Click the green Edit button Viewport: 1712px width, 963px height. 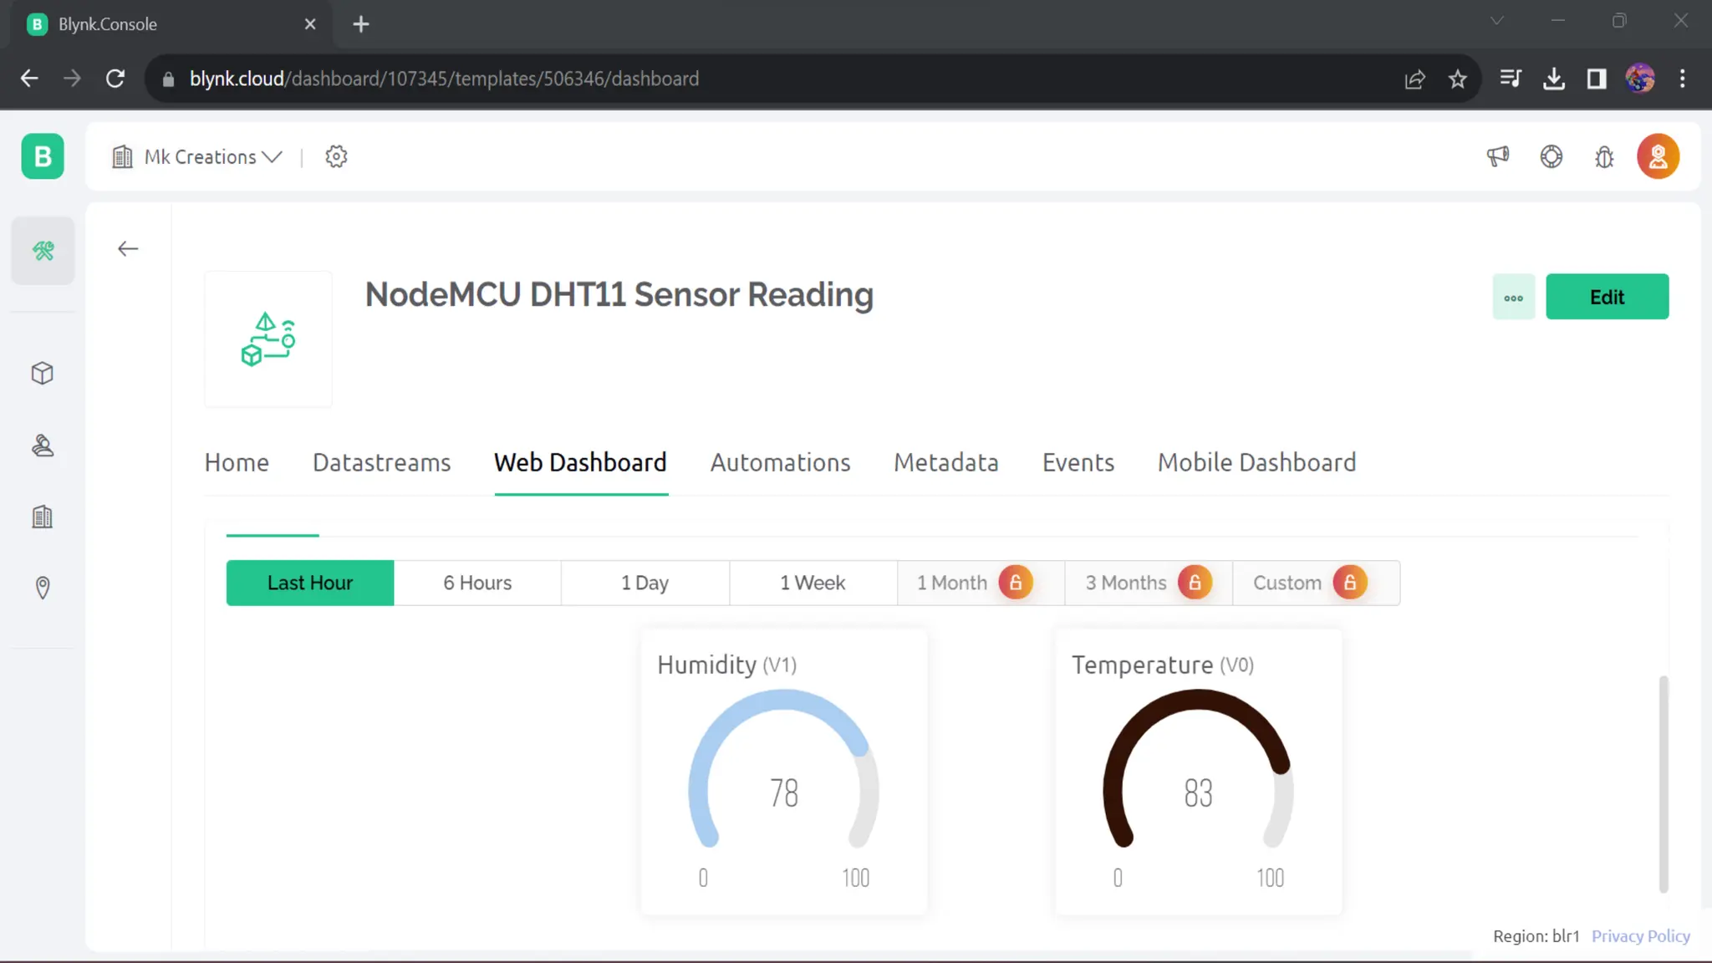pos(1607,297)
